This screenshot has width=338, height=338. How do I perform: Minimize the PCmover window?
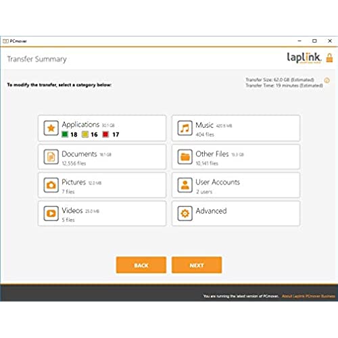299,41
